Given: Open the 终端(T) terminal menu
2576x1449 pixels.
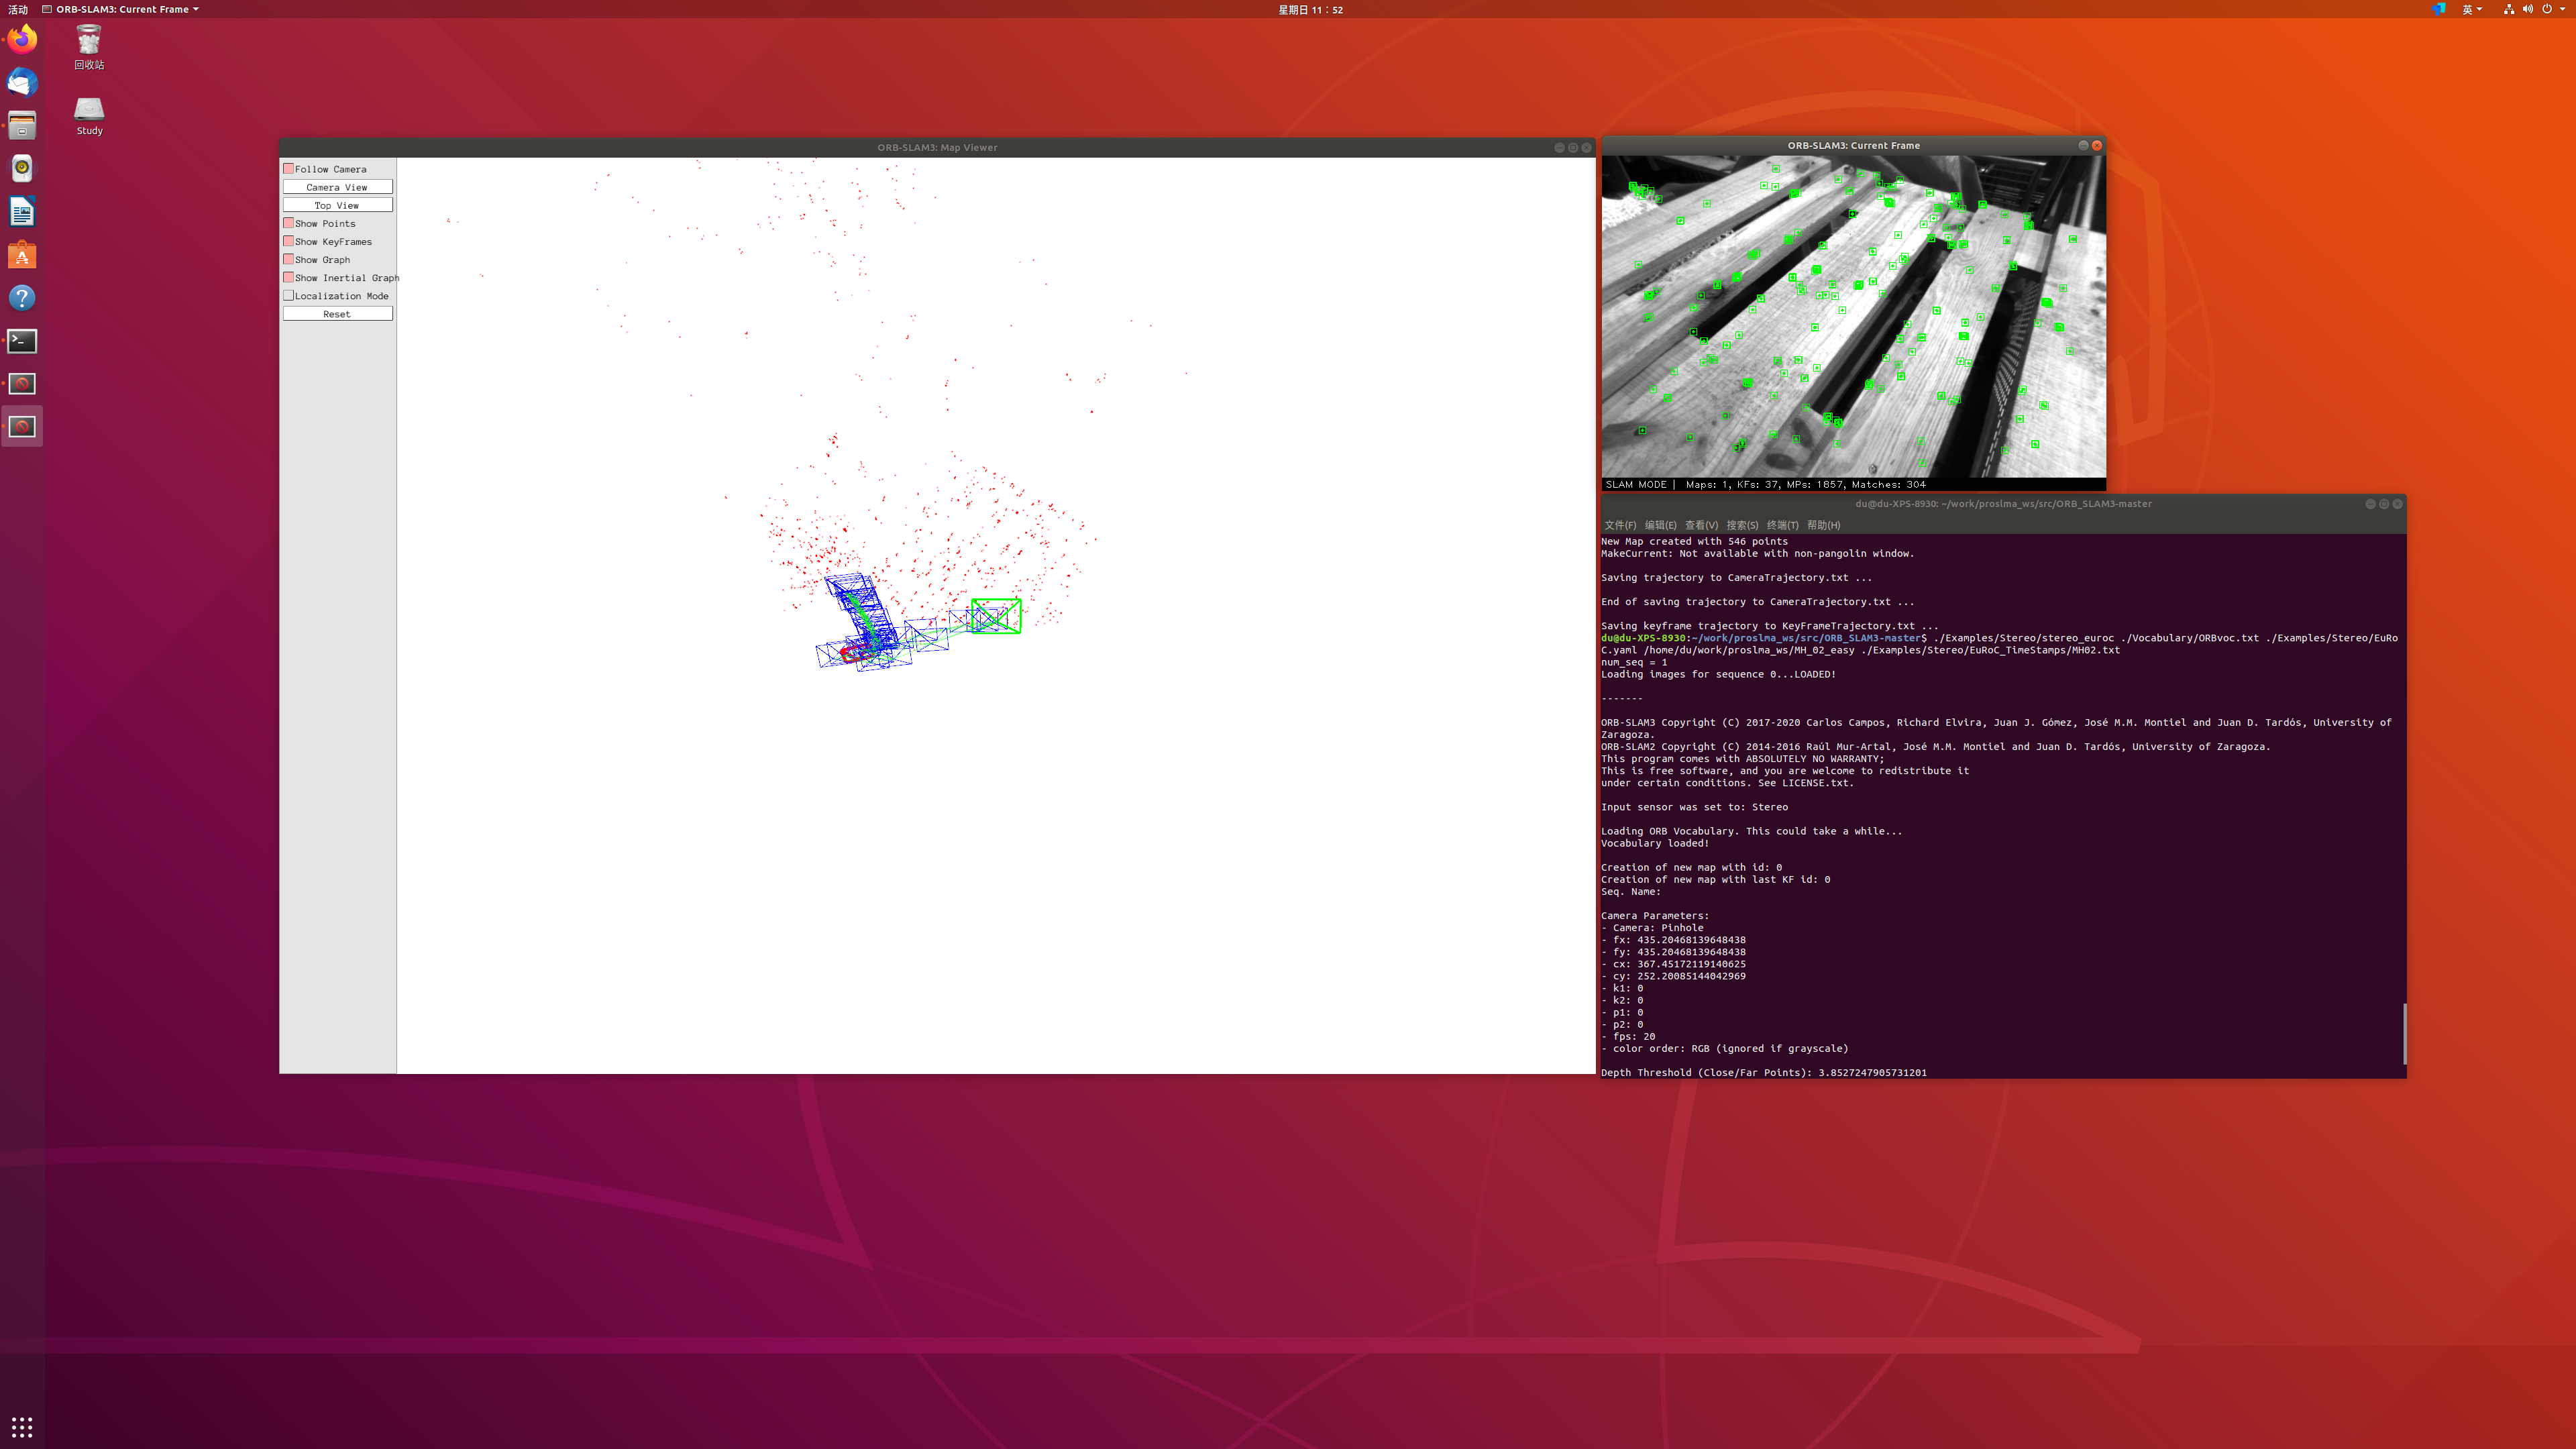Looking at the screenshot, I should [1782, 525].
